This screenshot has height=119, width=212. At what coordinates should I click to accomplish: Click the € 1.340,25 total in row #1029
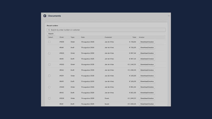click(x=132, y=98)
